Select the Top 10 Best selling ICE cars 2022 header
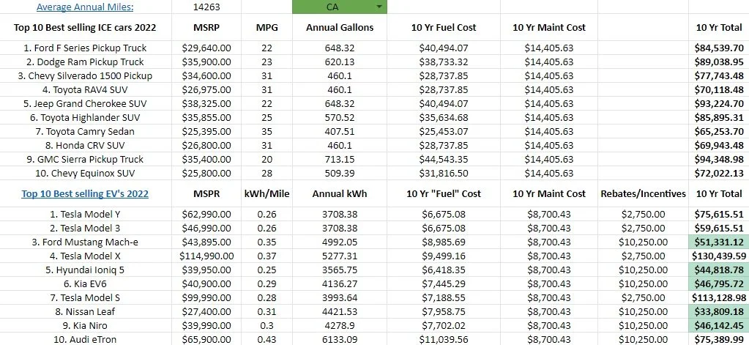Screen dimensions: 749x345 tap(85, 28)
